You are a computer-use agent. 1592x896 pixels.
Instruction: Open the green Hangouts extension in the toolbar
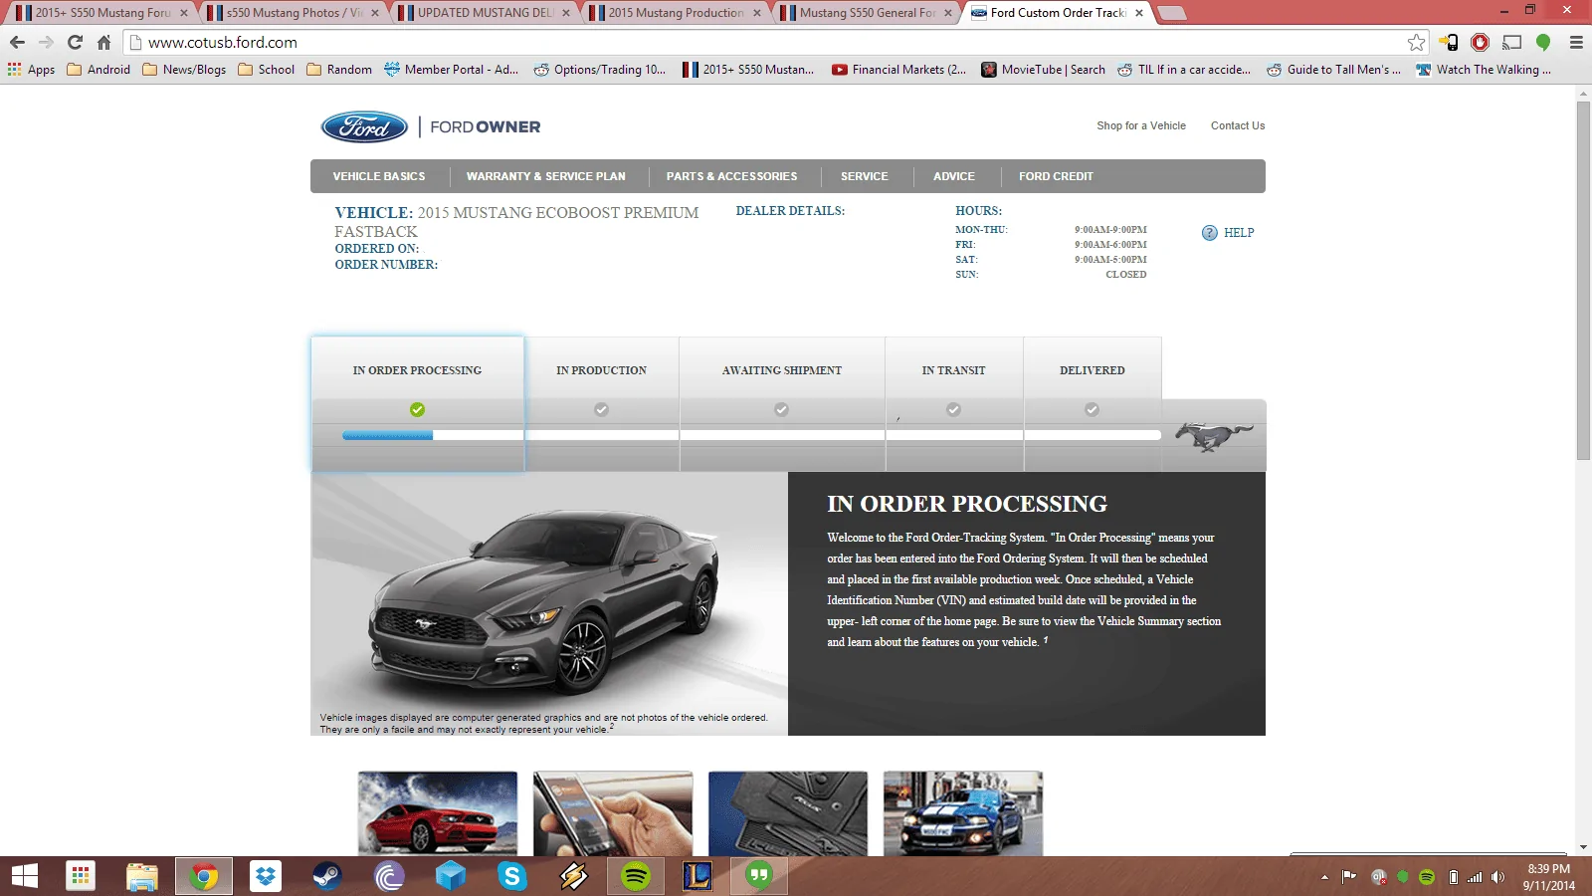click(x=1543, y=42)
